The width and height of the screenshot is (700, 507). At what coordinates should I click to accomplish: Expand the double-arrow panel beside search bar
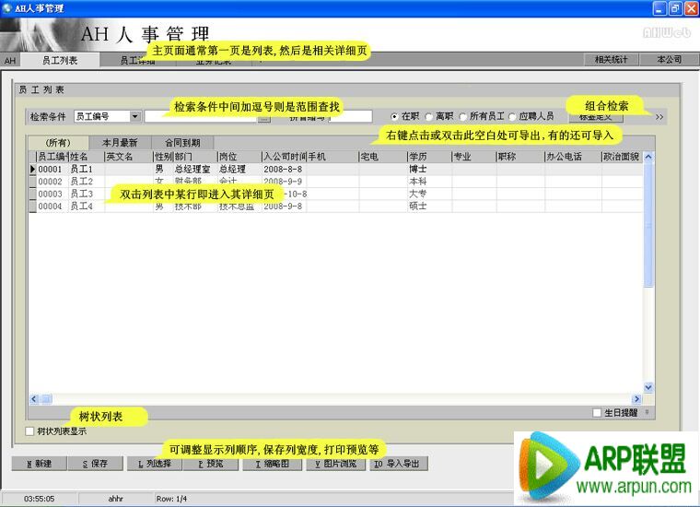click(659, 117)
